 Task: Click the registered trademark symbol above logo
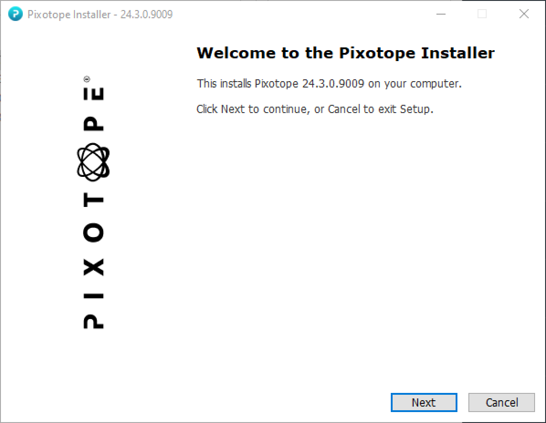[87, 79]
